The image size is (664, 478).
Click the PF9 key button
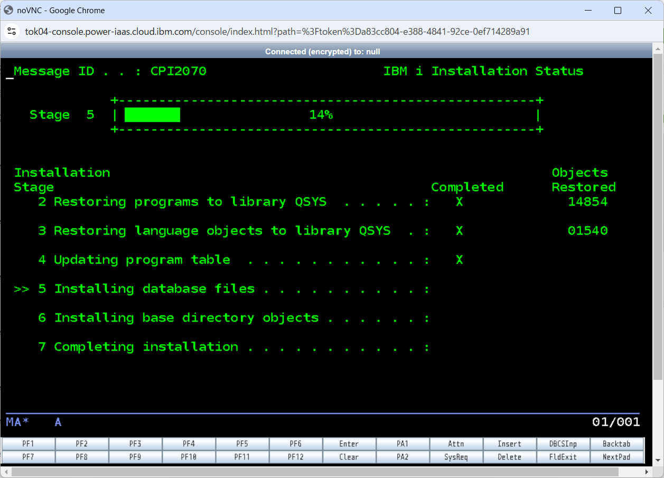coord(135,457)
